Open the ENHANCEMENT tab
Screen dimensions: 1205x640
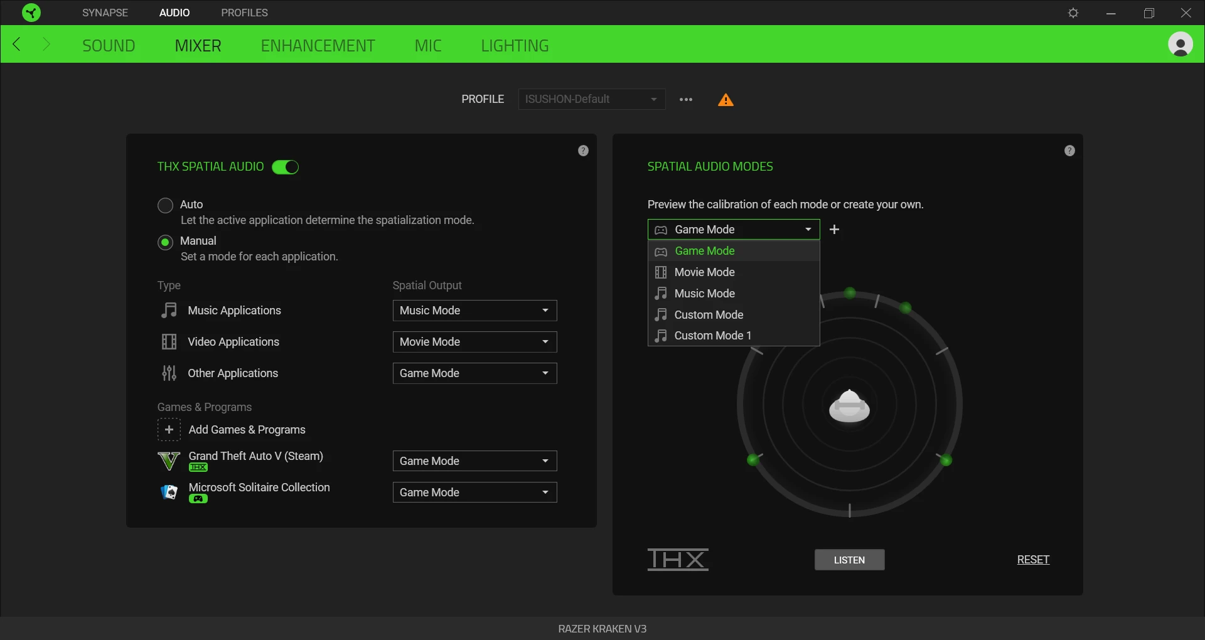[318, 45]
